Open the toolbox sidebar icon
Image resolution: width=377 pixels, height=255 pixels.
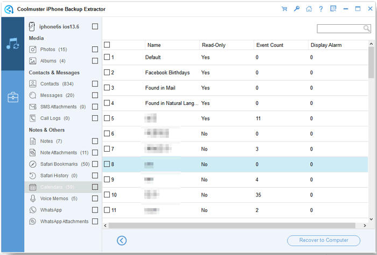point(13,97)
